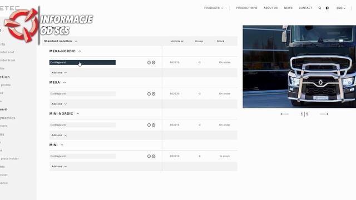Viewport: 356px width, 200px height.
Task: Click the article number in the MINI row
Action: point(175,156)
